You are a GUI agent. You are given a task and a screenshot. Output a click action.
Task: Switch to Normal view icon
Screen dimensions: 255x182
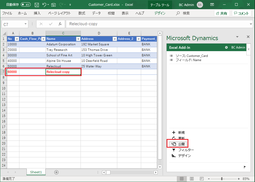coord(182,179)
